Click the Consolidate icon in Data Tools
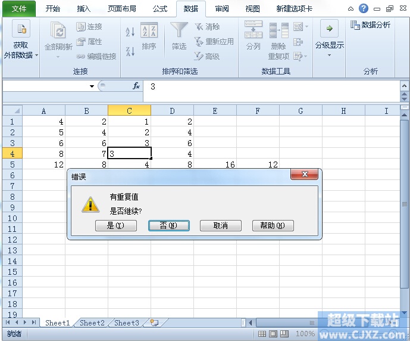The width and height of the screenshot is (410, 341). pos(298,42)
